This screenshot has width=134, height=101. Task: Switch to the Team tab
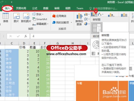tap(80, 8)
